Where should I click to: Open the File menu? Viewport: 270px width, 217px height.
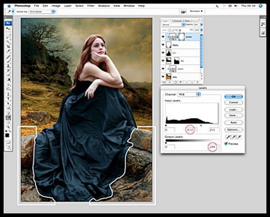coord(37,5)
